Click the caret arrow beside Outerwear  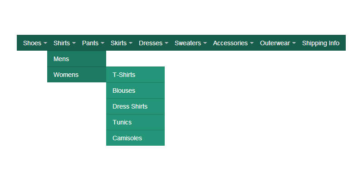pyautogui.click(x=294, y=43)
